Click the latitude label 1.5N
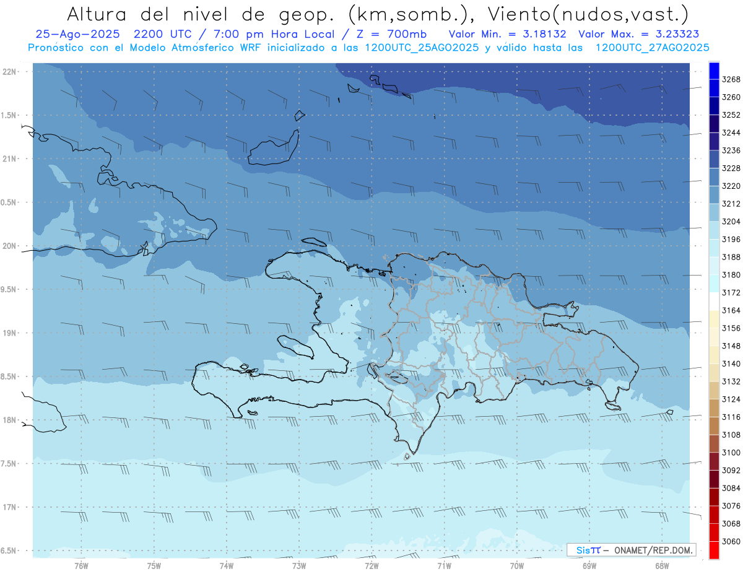 click(9, 115)
